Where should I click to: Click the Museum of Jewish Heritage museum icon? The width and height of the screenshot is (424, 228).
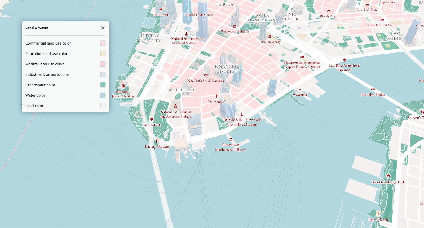point(123,86)
